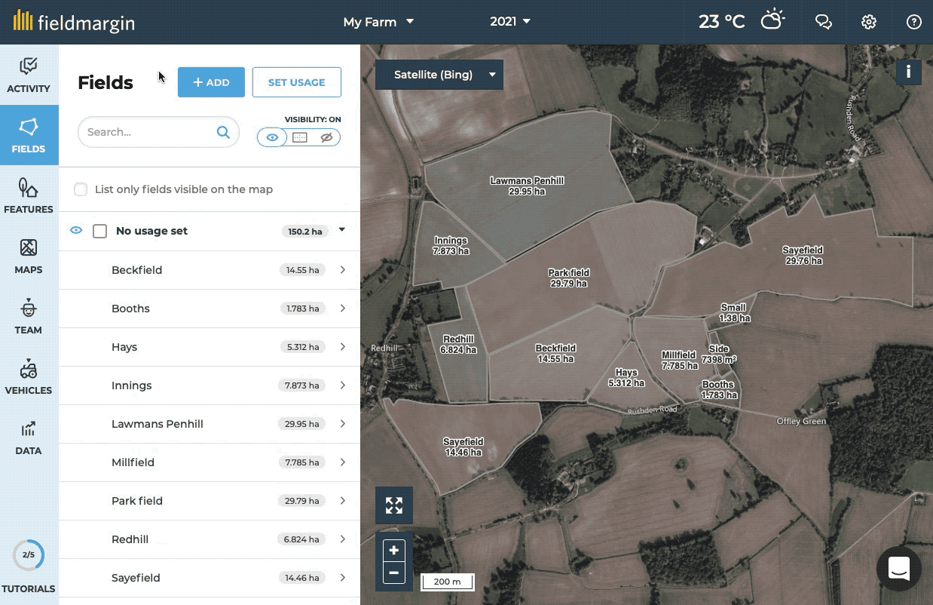Open the Features panel in the sidebar
Viewport: 933px width, 605px height.
click(29, 195)
